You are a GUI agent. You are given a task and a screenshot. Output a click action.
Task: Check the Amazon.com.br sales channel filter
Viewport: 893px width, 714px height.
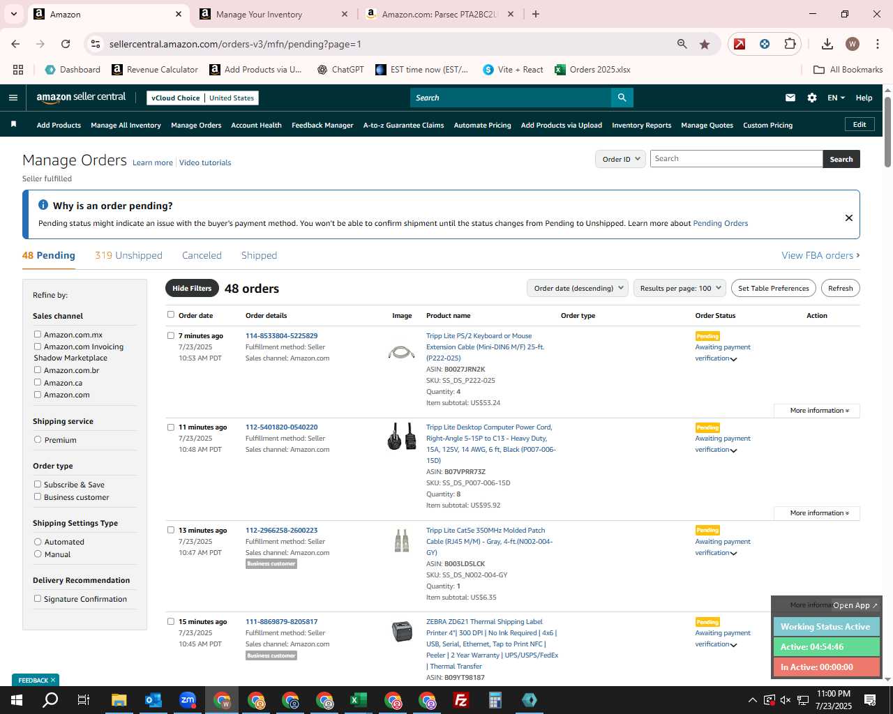click(38, 370)
